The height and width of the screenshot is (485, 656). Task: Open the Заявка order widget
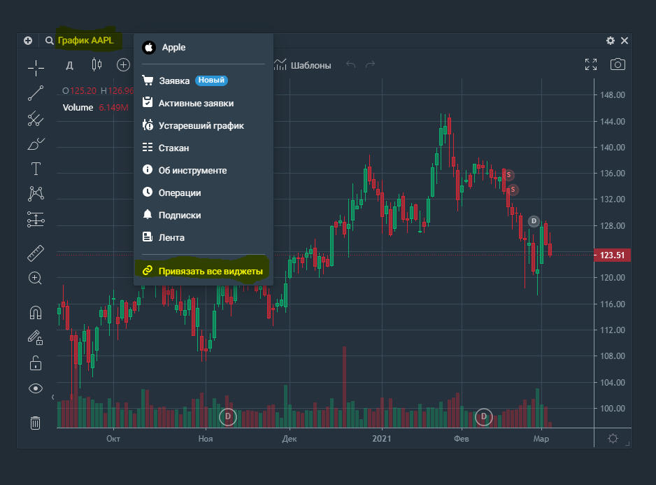(x=204, y=80)
